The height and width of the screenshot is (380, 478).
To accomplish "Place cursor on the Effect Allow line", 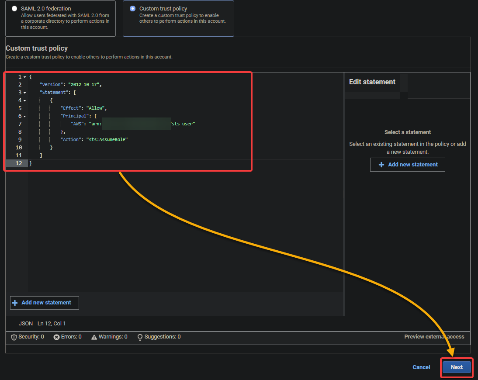I will pyautogui.click(x=83, y=108).
